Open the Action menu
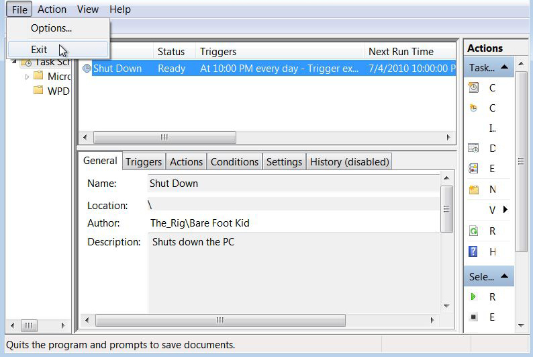The width and height of the screenshot is (533, 357). click(52, 9)
